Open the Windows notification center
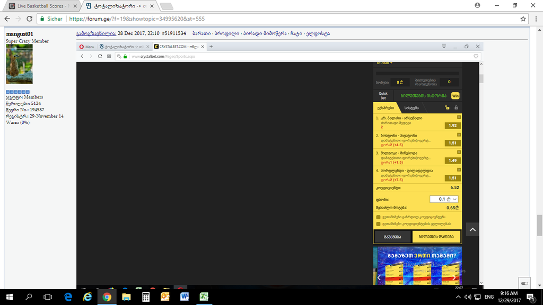Viewport: 543px width, 305px height. point(530,297)
